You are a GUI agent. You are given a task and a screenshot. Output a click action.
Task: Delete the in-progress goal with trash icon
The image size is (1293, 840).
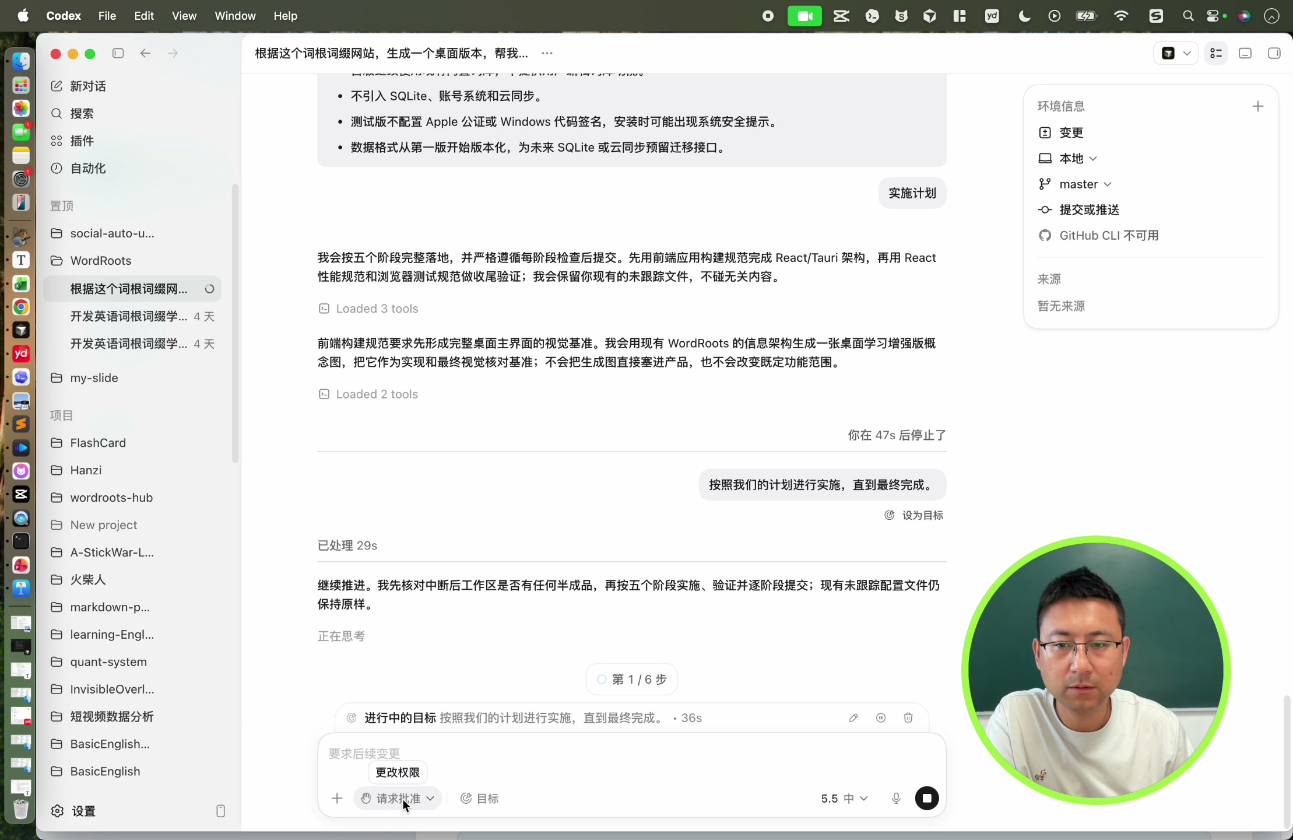[x=908, y=718]
